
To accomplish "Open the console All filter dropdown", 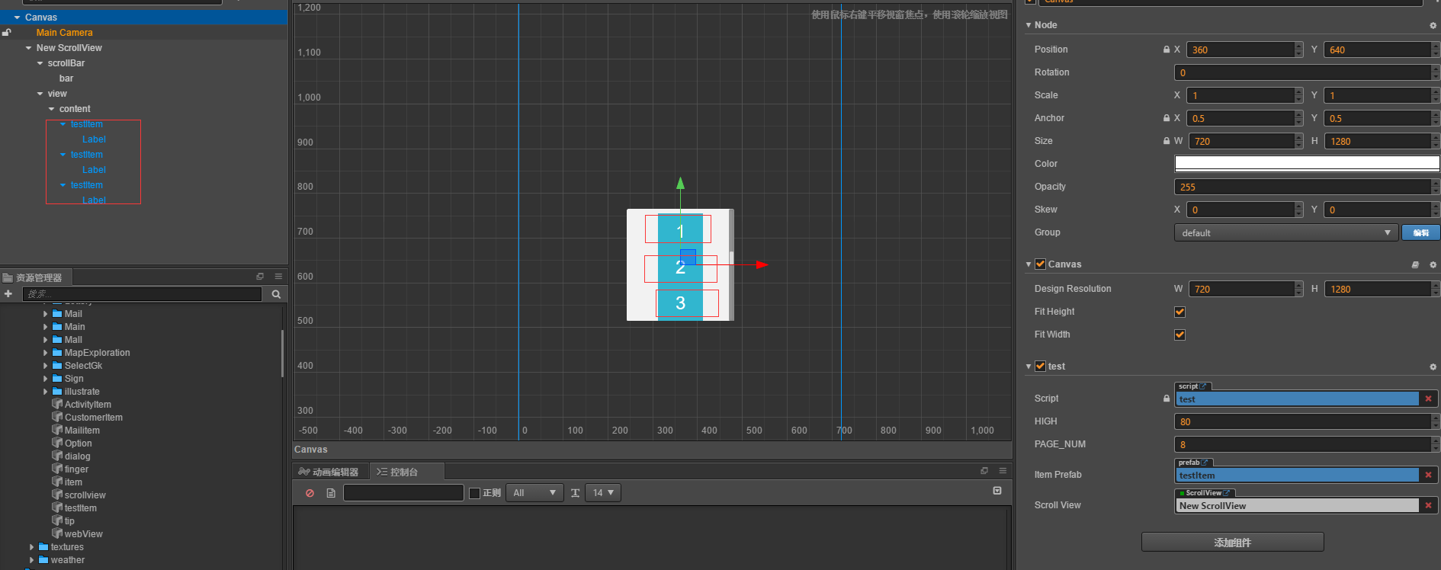I will pyautogui.click(x=534, y=493).
